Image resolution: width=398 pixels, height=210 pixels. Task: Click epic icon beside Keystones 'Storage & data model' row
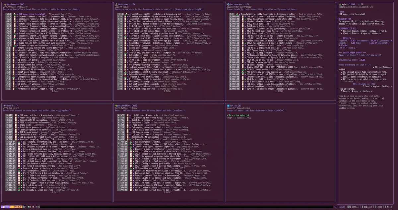(x=125, y=36)
